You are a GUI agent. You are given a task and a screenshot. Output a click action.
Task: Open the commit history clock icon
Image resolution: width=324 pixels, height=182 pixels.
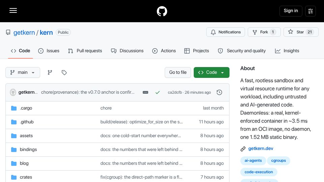click(x=219, y=92)
